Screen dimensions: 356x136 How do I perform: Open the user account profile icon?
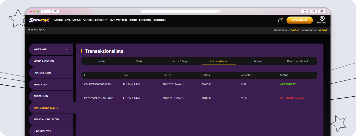point(322,19)
